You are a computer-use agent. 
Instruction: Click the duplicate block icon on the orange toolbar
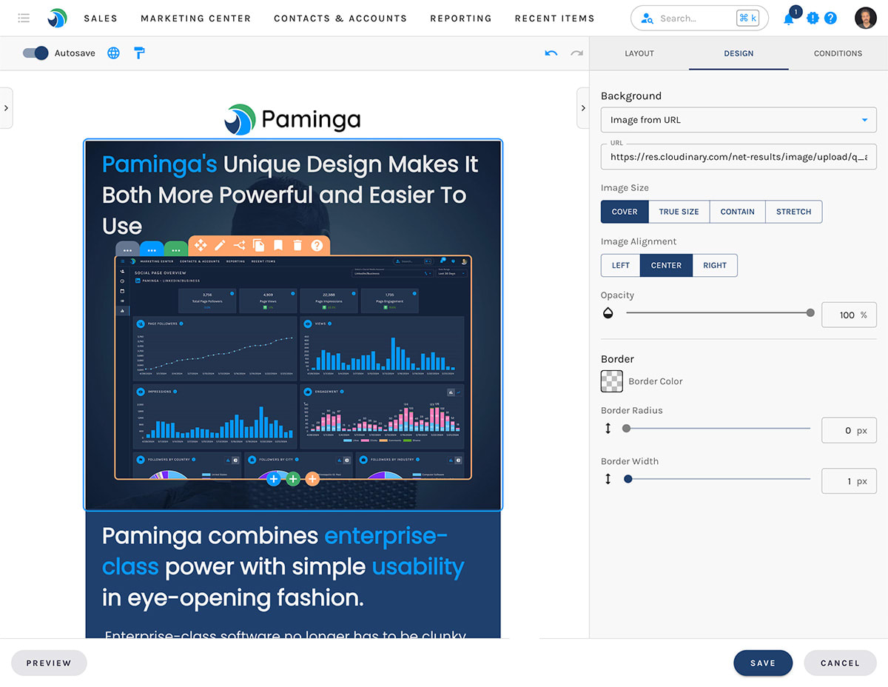point(258,245)
